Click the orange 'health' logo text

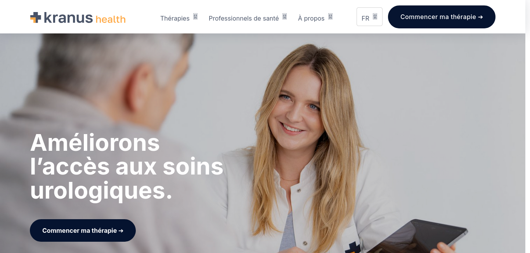[x=111, y=19]
